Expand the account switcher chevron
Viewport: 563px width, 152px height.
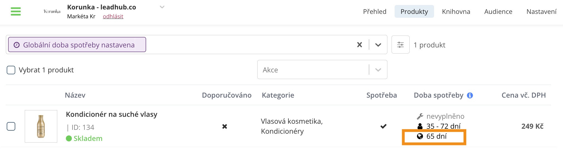pos(162,7)
